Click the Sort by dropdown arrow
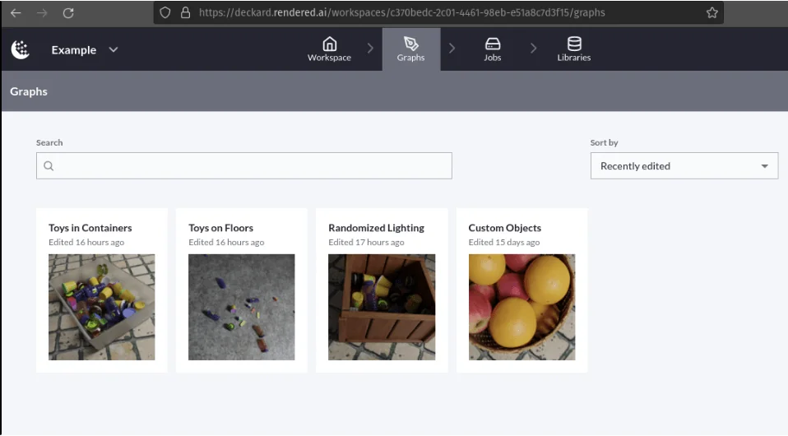Viewport: 788px width, 436px height. [x=764, y=166]
